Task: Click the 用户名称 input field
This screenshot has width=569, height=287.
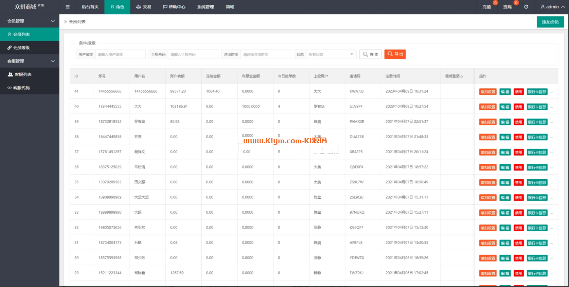Action: point(120,54)
